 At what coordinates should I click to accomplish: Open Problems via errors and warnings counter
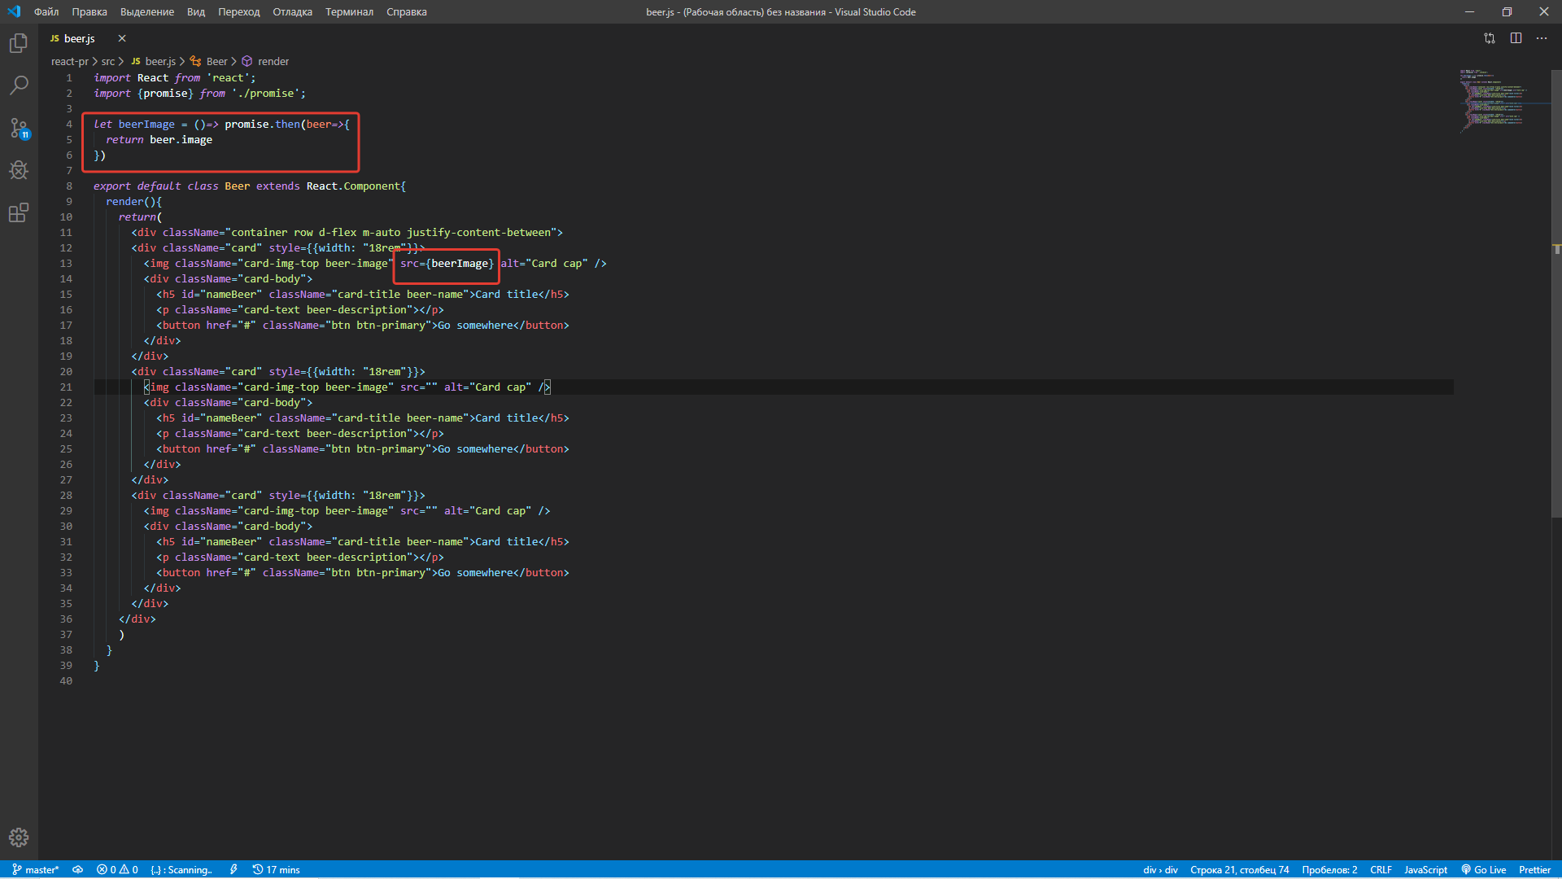click(117, 869)
